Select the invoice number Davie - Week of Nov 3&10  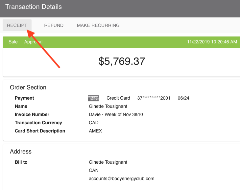point(116,114)
